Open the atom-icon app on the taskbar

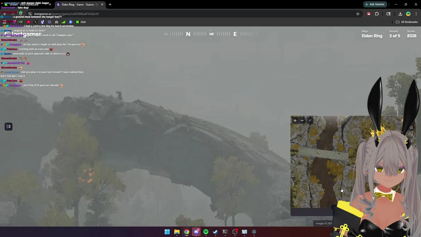tap(254, 232)
